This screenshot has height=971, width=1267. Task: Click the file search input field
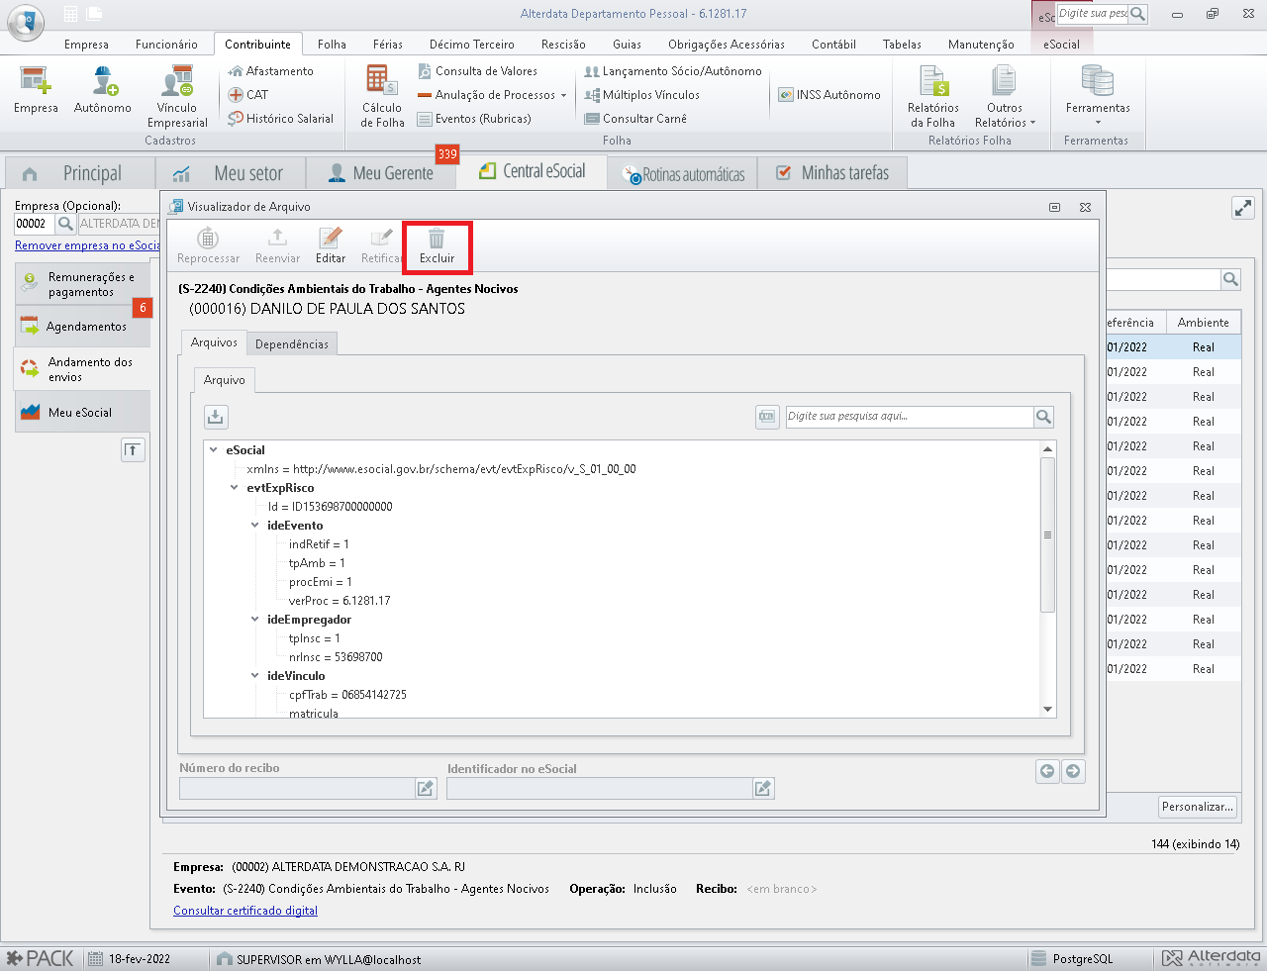(908, 417)
